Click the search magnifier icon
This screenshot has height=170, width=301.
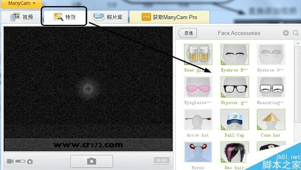pyautogui.click(x=296, y=33)
